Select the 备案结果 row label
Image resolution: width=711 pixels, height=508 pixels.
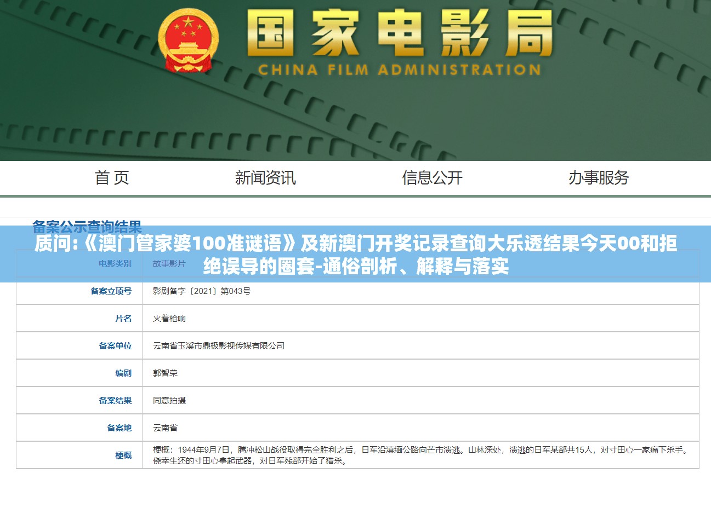coord(115,401)
